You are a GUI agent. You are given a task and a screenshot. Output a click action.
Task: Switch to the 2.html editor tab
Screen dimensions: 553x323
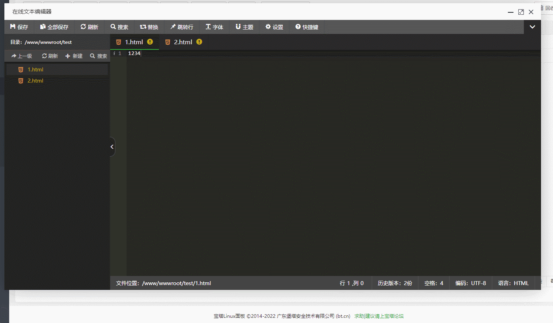pyautogui.click(x=183, y=42)
